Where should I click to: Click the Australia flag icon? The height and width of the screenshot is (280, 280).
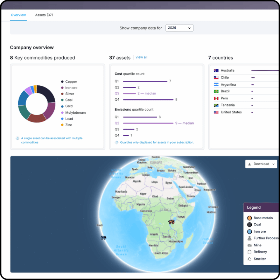tap(216, 71)
